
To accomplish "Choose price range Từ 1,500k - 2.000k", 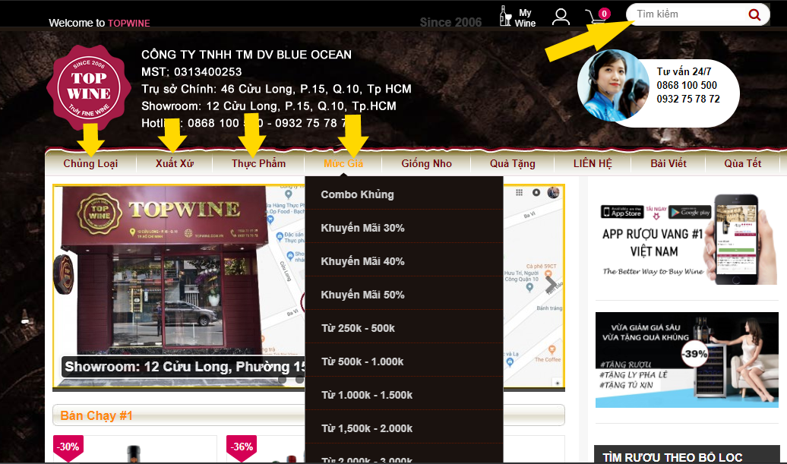I will click(404, 428).
